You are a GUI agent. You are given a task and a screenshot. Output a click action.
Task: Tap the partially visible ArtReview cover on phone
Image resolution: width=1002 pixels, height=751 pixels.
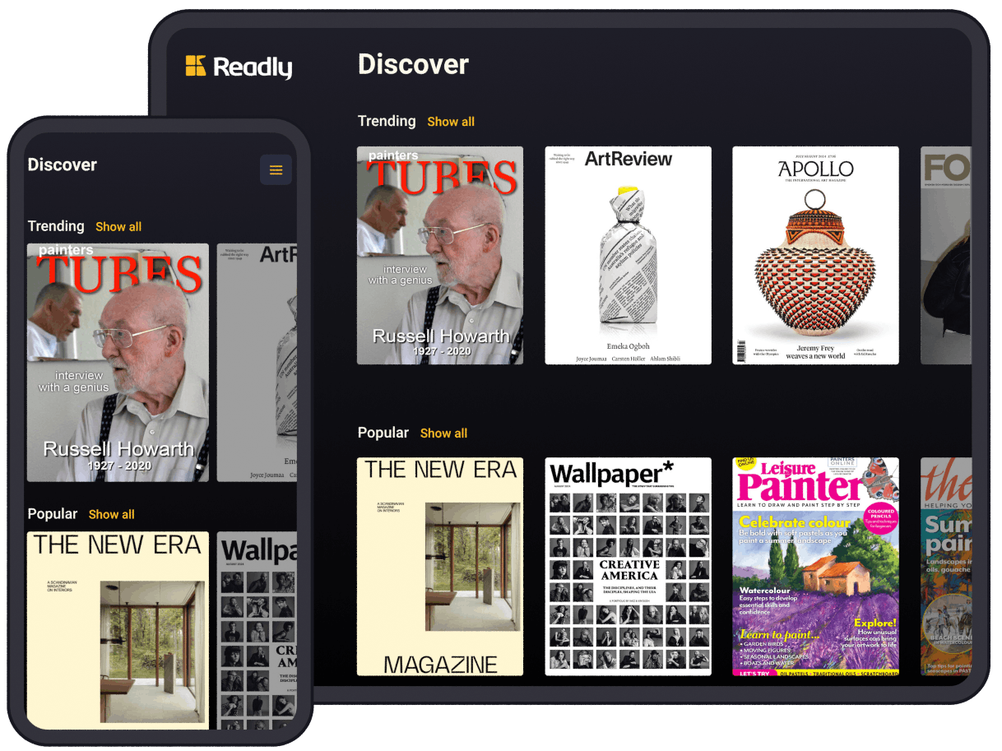pos(257,362)
